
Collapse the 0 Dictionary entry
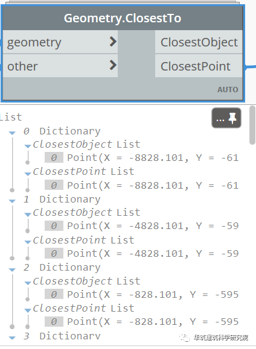[x=12, y=133]
